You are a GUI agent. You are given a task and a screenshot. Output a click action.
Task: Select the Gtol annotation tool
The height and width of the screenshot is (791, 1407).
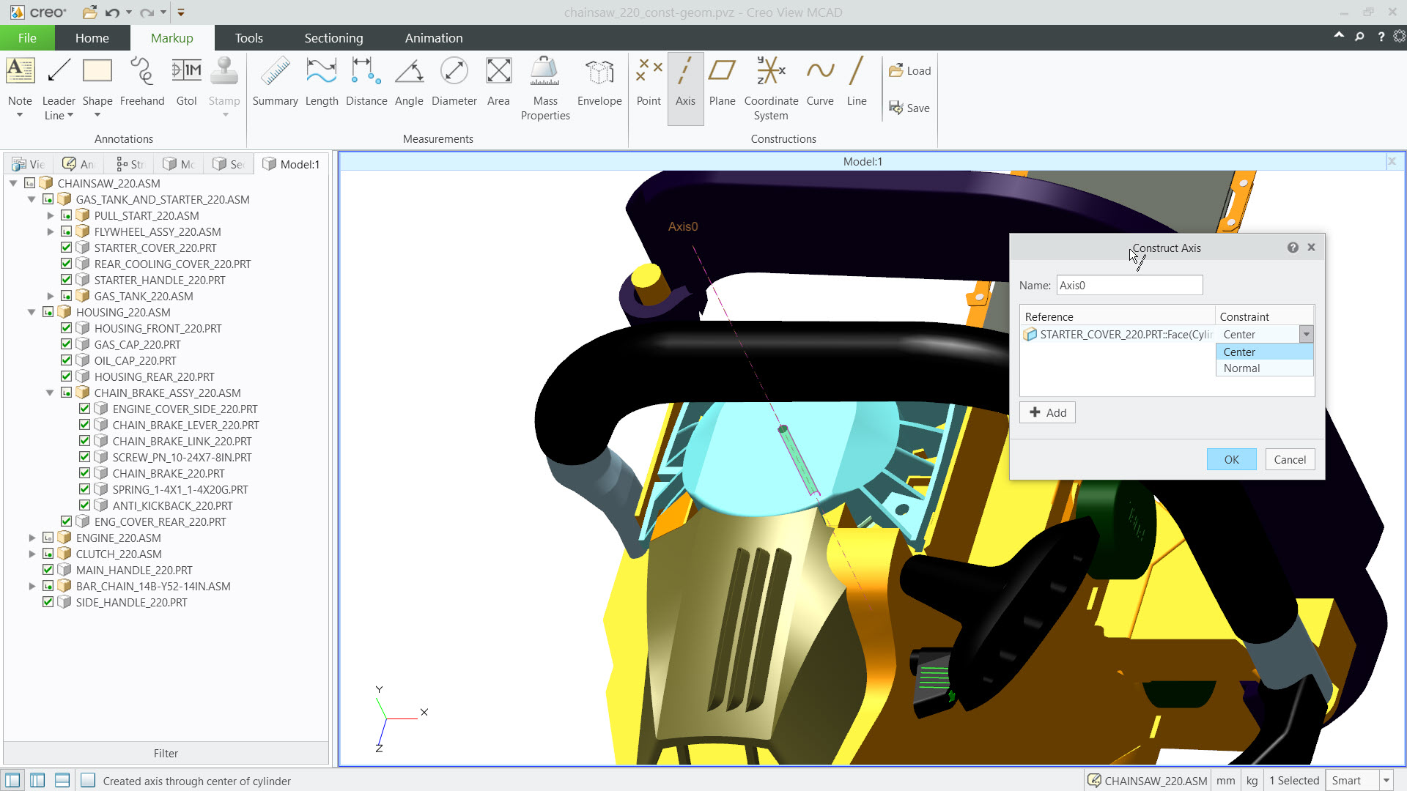coord(186,82)
